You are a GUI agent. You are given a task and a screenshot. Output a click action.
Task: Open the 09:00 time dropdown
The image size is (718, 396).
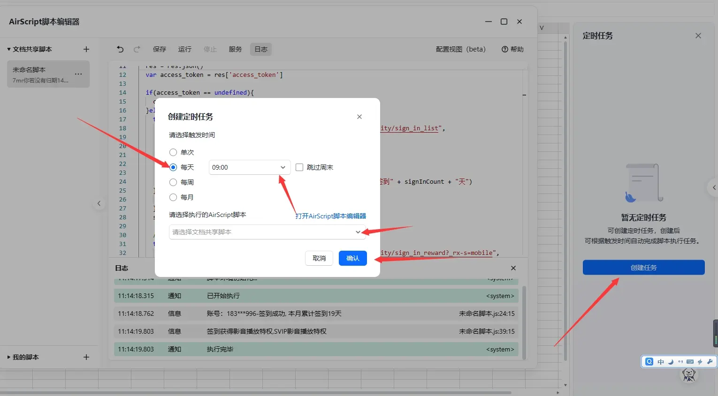pos(250,167)
